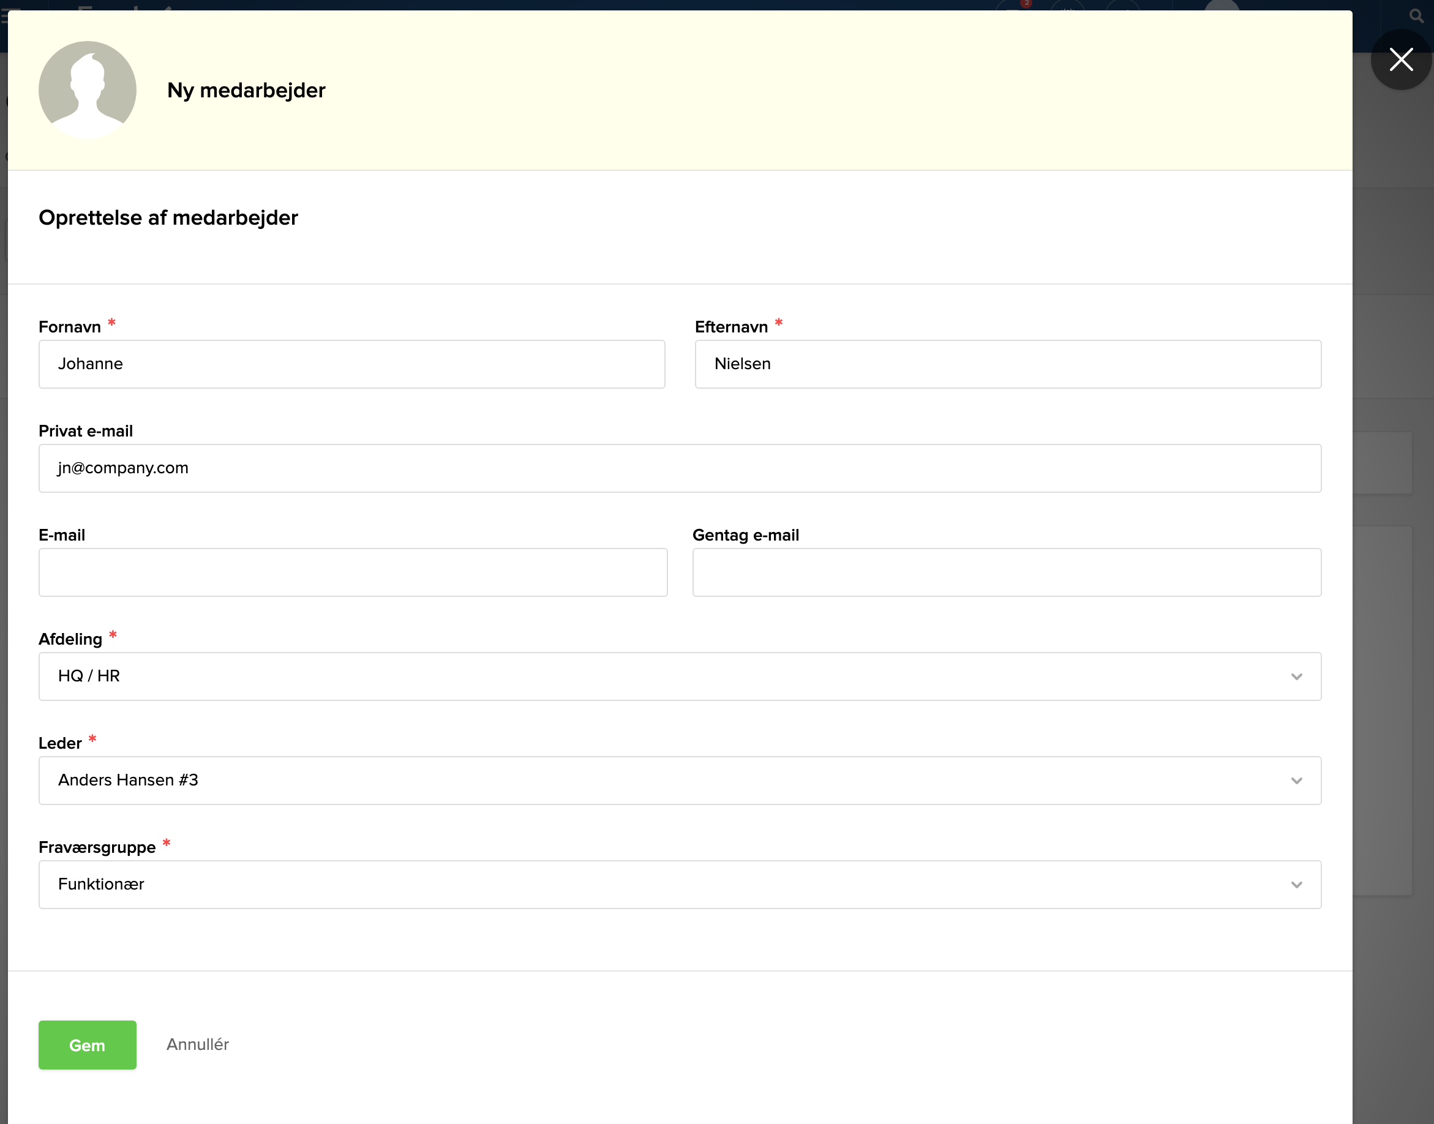Click the Oprettelse af medarbejder section title
The width and height of the screenshot is (1434, 1124).
[168, 218]
